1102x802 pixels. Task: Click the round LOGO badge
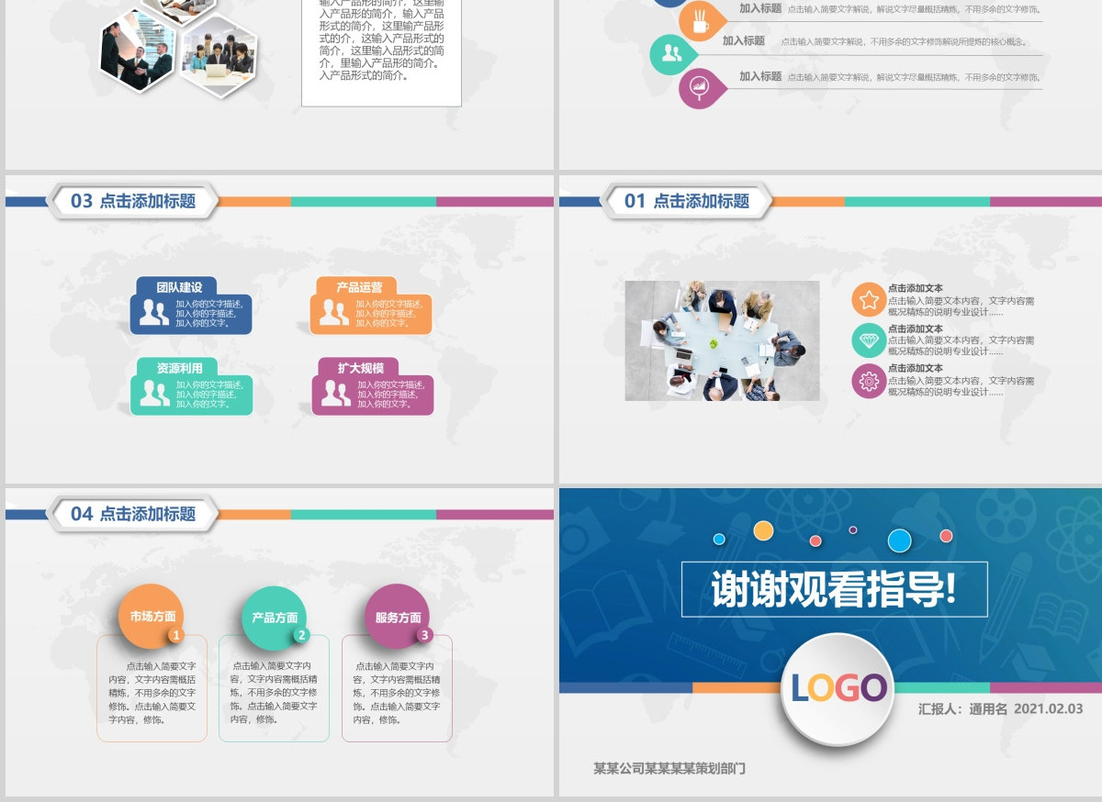point(839,688)
